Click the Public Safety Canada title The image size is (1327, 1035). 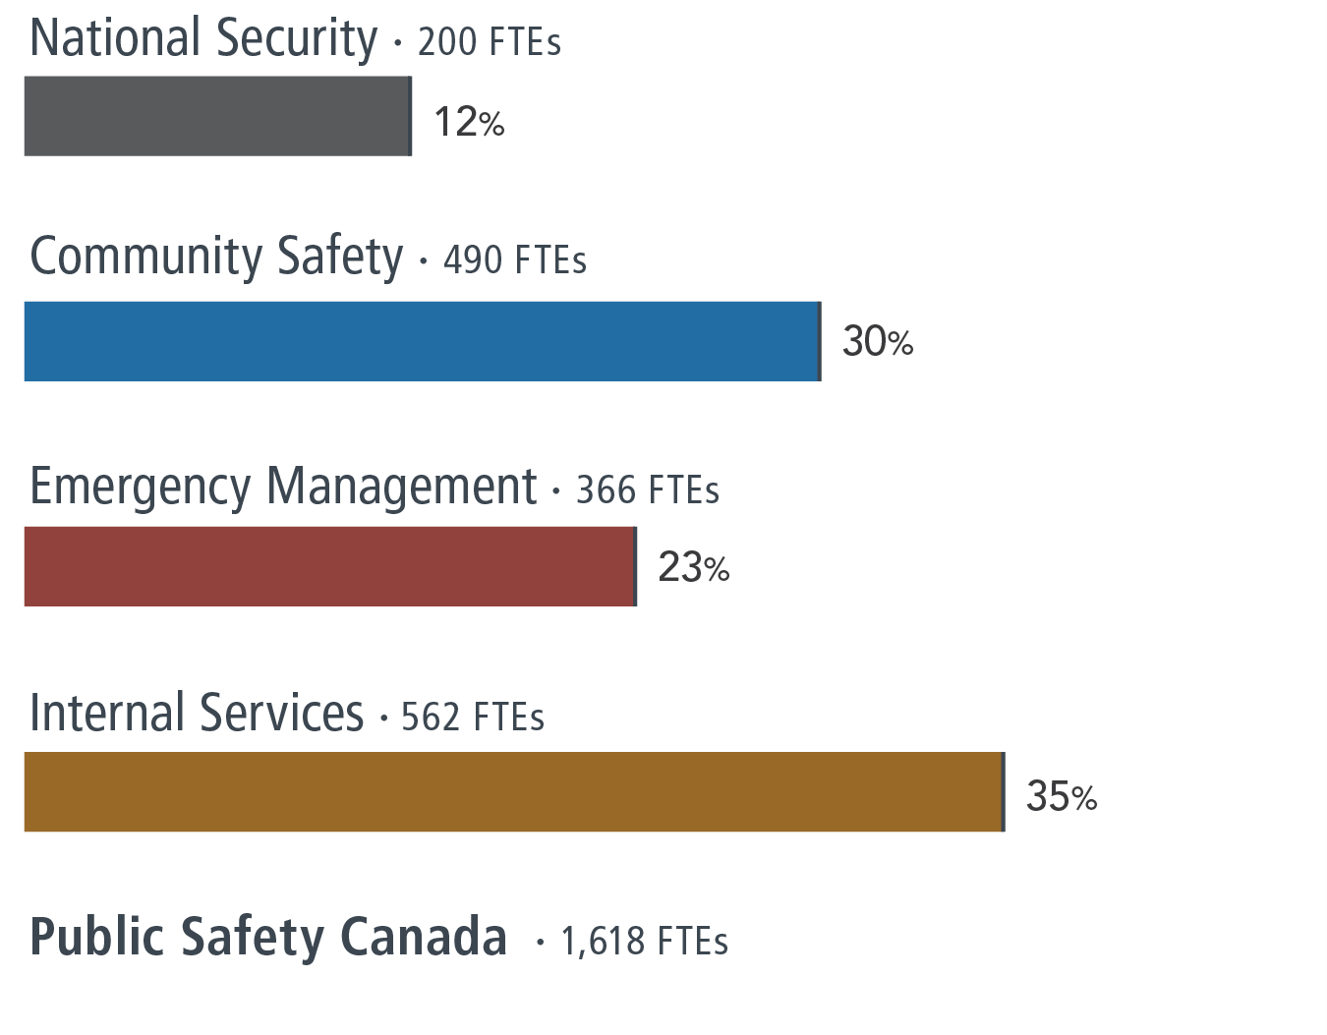(268, 936)
